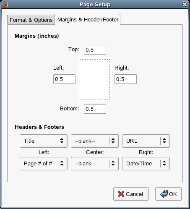This screenshot has width=190, height=209.
Task: Open the Page # of # footer dropdown
Action: click(44, 164)
